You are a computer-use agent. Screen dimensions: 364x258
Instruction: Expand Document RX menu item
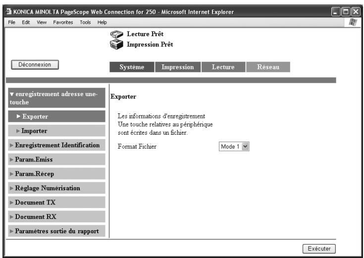pos(56,217)
